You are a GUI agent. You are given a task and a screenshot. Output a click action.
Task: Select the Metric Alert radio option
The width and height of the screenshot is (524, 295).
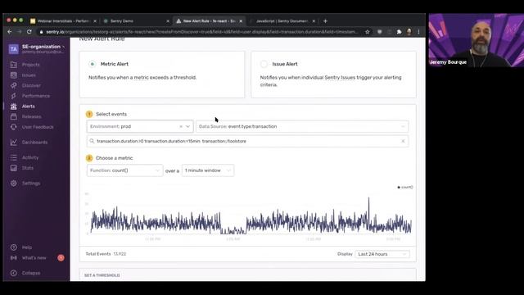[93, 64]
